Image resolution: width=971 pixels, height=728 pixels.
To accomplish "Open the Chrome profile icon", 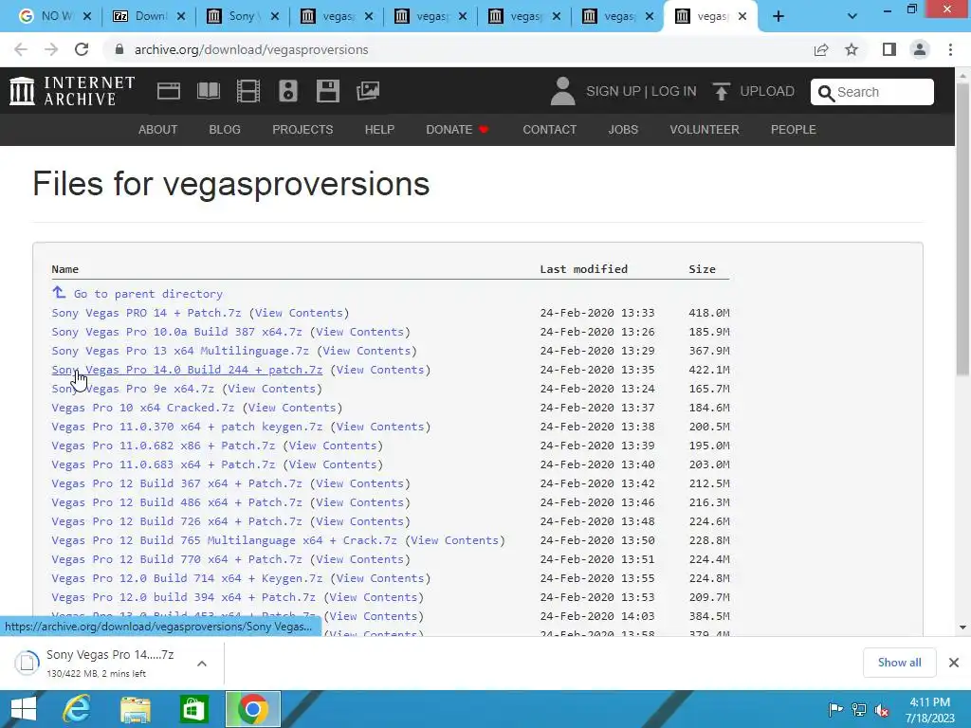I will (920, 49).
